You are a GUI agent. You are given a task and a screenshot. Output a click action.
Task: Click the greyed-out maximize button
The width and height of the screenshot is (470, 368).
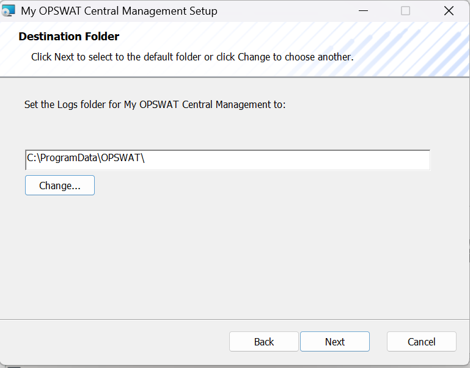405,11
